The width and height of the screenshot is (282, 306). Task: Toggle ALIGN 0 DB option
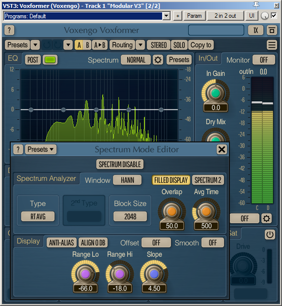(93, 243)
